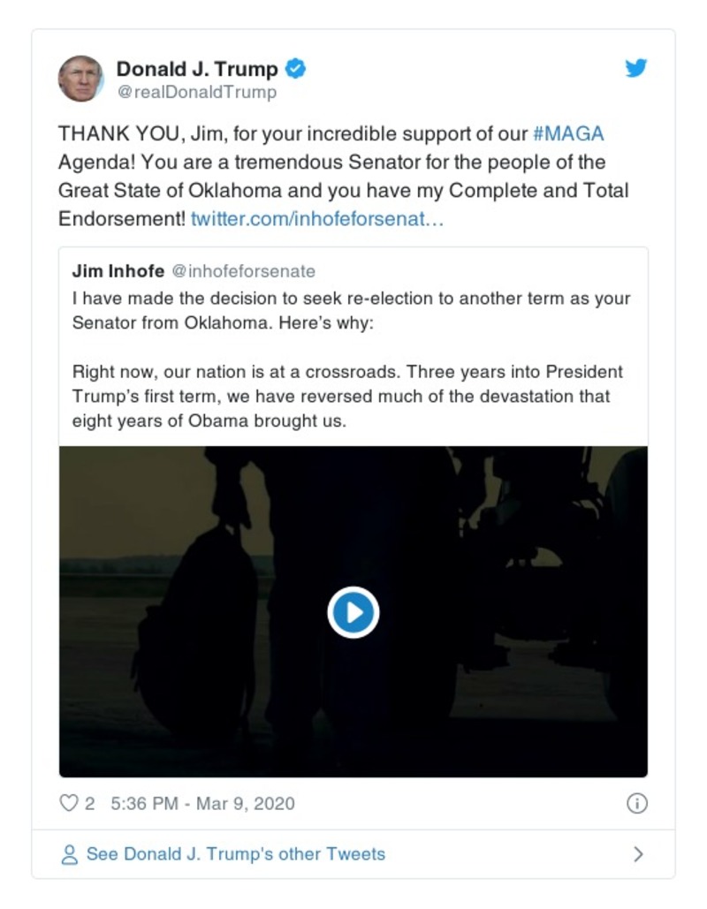Click the Donald J. Trump display name
Screen dimensions: 707x909
(196, 68)
